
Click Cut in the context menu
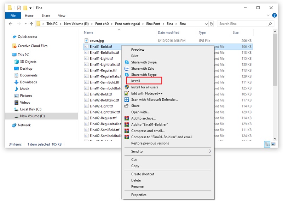pyautogui.click(x=134, y=159)
